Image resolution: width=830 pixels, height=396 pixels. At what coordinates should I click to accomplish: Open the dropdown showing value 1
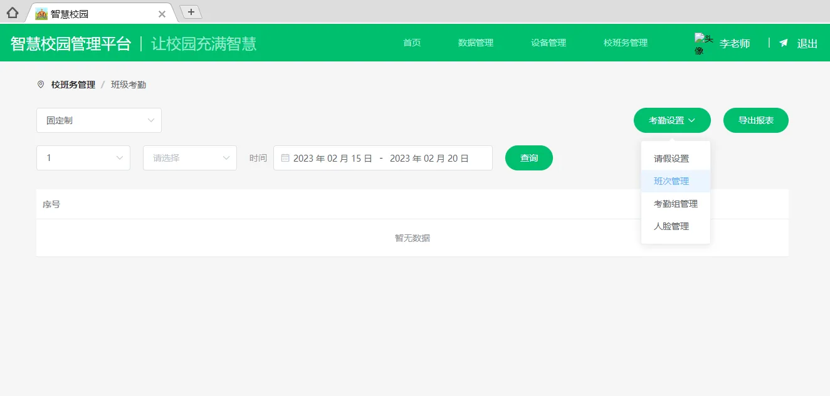83,158
